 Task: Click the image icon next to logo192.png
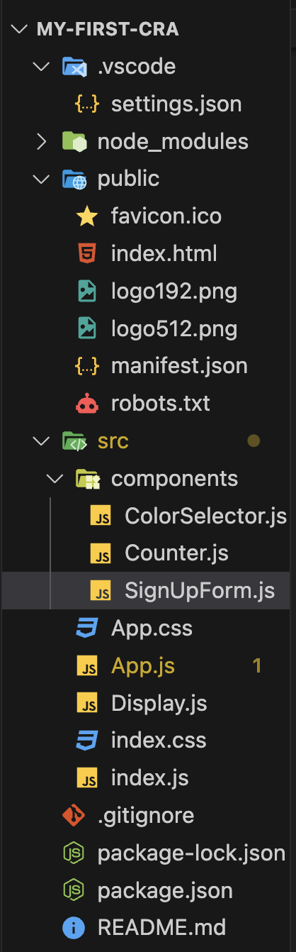pos(86,291)
